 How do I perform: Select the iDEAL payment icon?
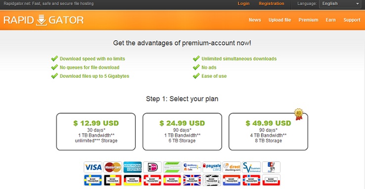click(x=152, y=167)
